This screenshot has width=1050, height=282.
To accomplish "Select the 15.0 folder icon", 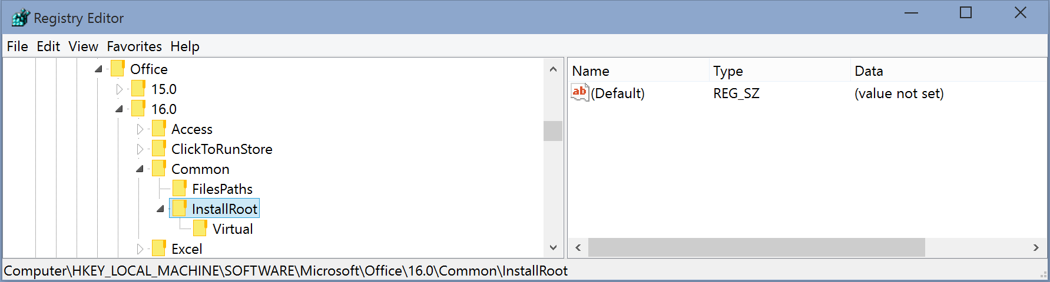I will click(x=138, y=89).
